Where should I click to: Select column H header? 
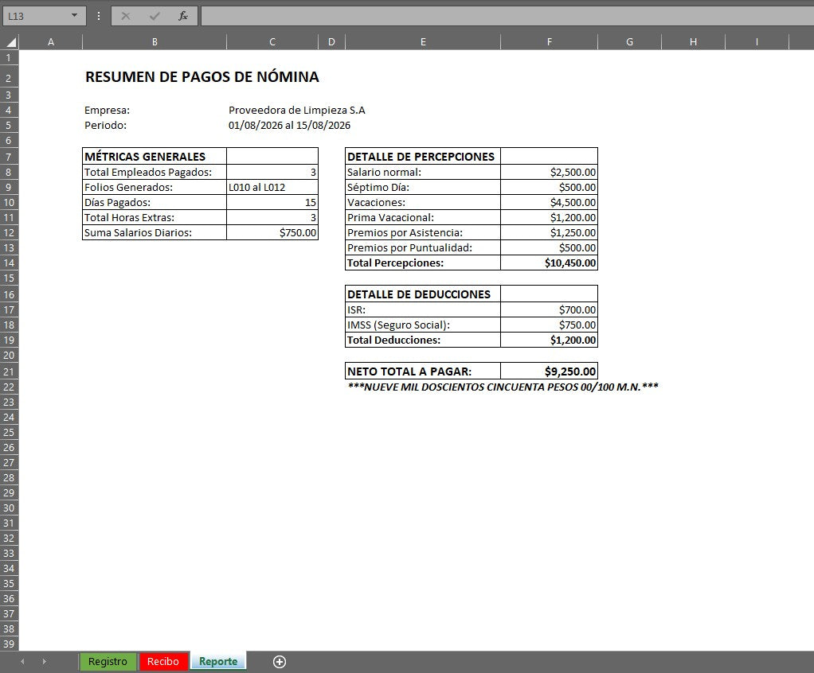pos(693,42)
